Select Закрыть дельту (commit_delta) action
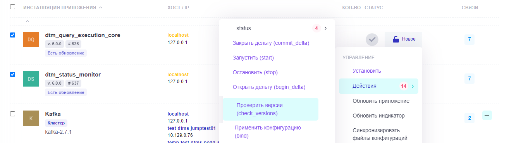 (271, 43)
